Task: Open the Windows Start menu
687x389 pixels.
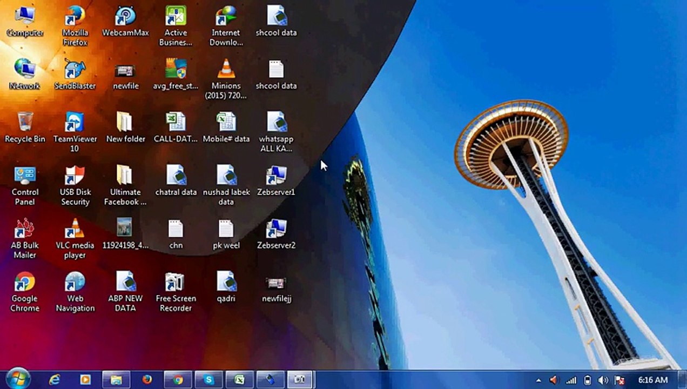Action: (x=18, y=379)
